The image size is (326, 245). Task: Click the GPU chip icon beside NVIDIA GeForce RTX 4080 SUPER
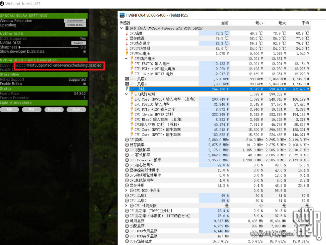pyautogui.click(x=127, y=28)
